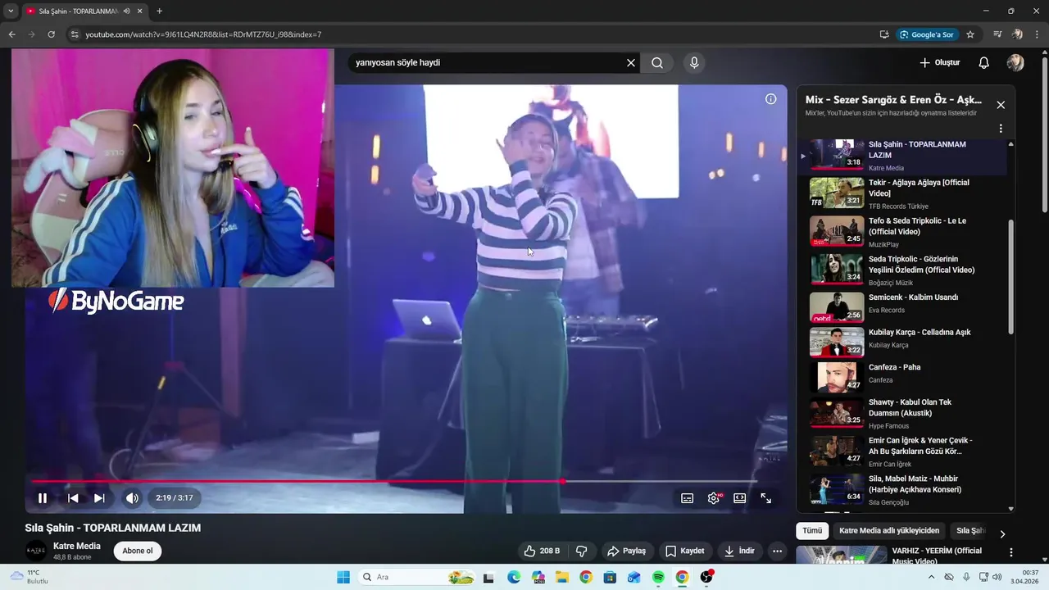Toggle subtitles in the video player

click(x=688, y=498)
